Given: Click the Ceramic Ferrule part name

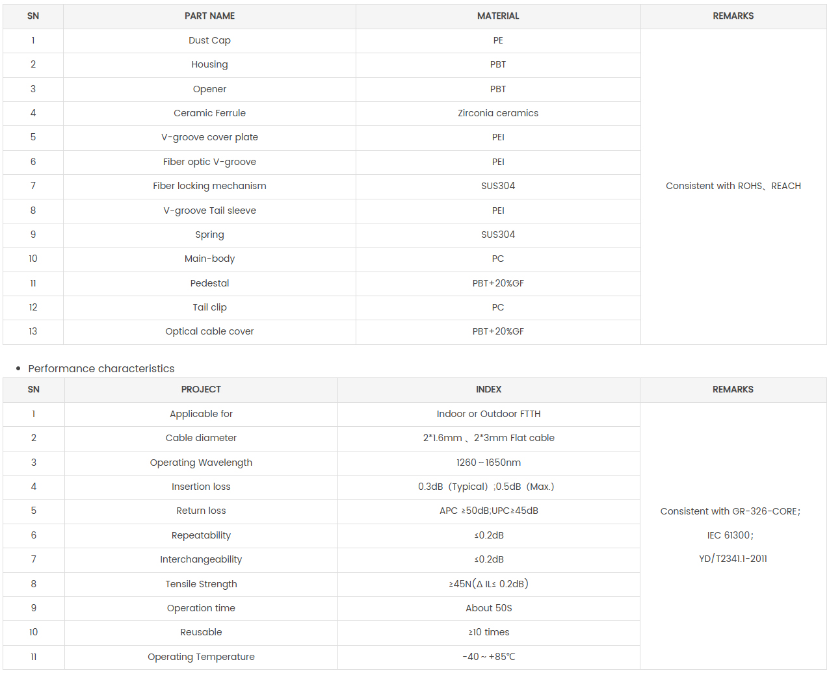Looking at the screenshot, I should [209, 113].
